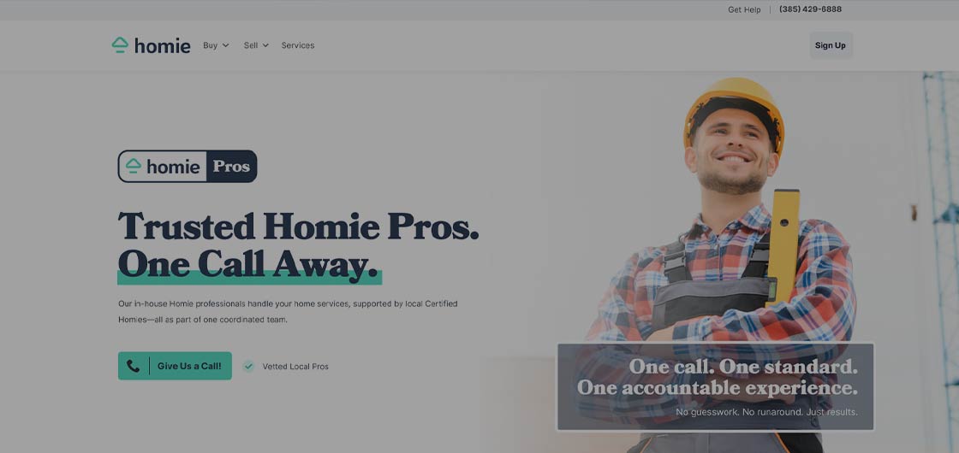Click the dark Pros label in badge
The height and width of the screenshot is (453, 959).
231,166
